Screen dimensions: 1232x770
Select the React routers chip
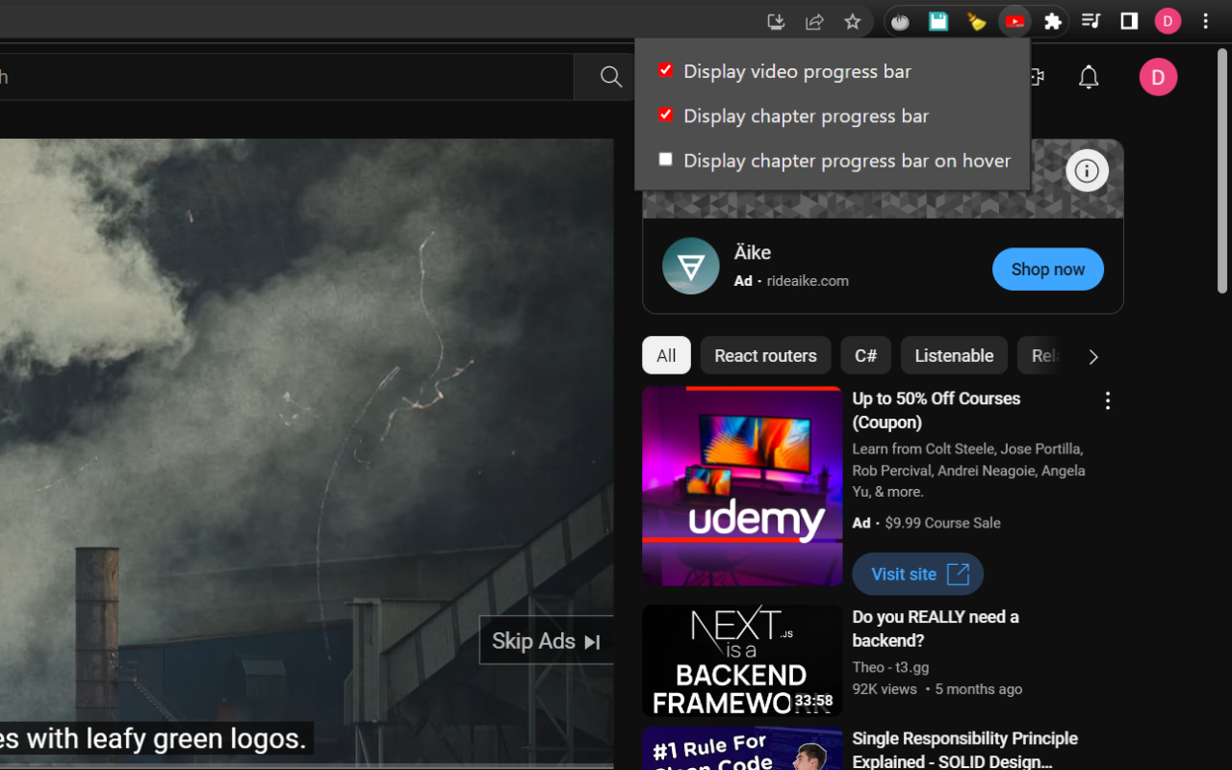pyautogui.click(x=765, y=355)
